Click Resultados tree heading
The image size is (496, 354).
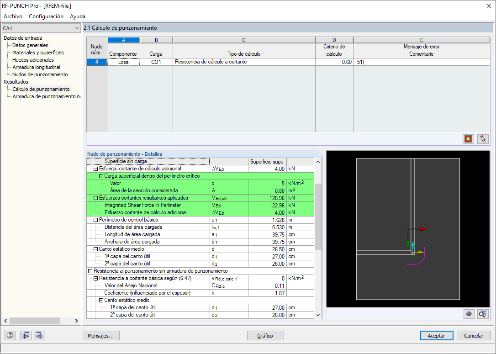coord(16,82)
